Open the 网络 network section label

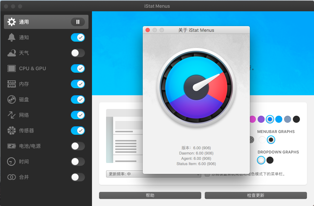point(24,115)
